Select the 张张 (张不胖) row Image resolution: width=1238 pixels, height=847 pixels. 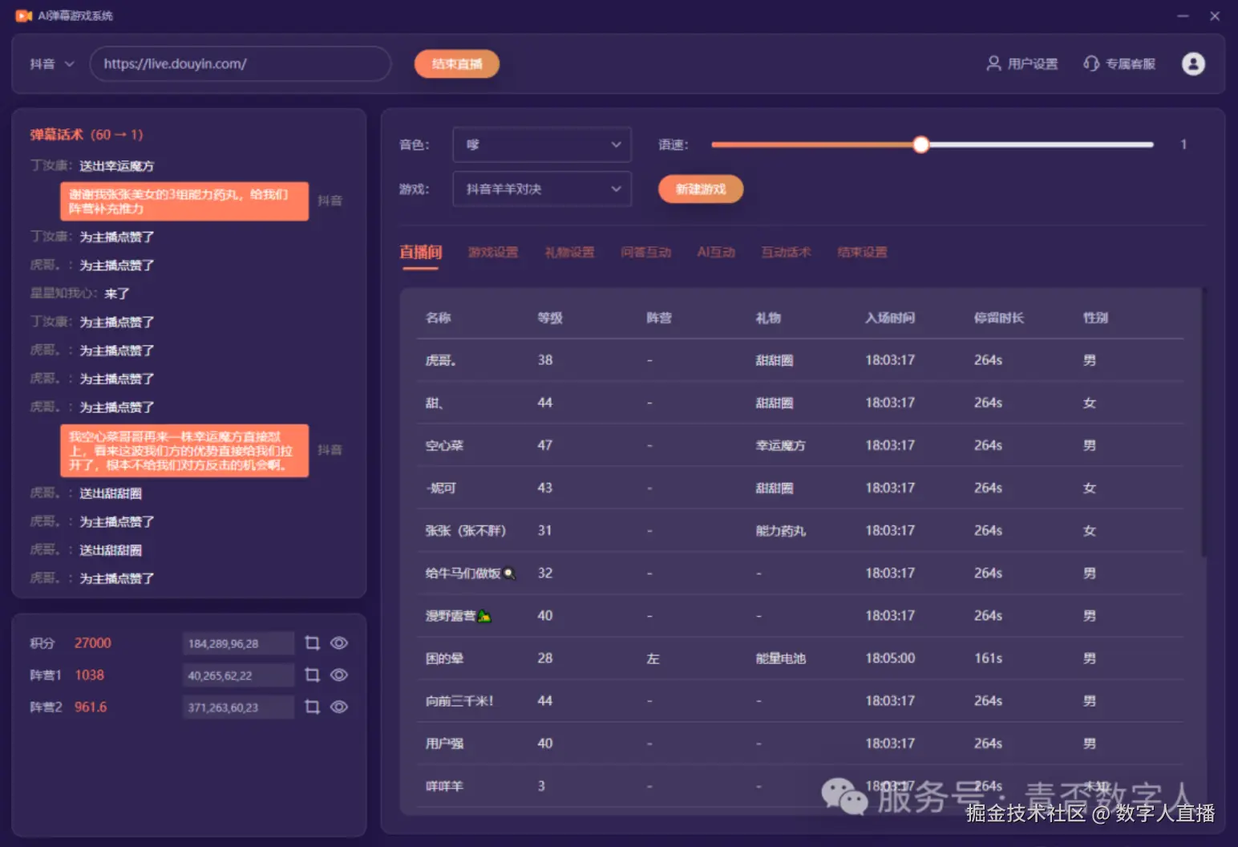point(800,530)
